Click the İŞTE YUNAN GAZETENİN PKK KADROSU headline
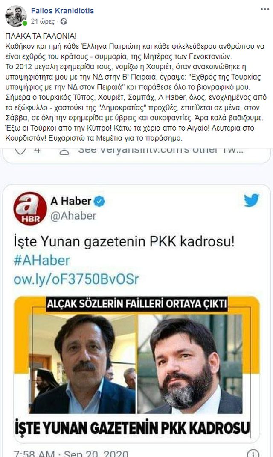This screenshot has width=273, height=457. (x=132, y=428)
